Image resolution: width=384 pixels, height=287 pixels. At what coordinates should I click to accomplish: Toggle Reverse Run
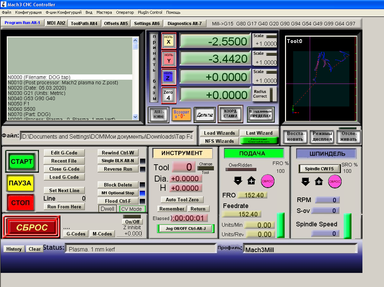(118, 169)
